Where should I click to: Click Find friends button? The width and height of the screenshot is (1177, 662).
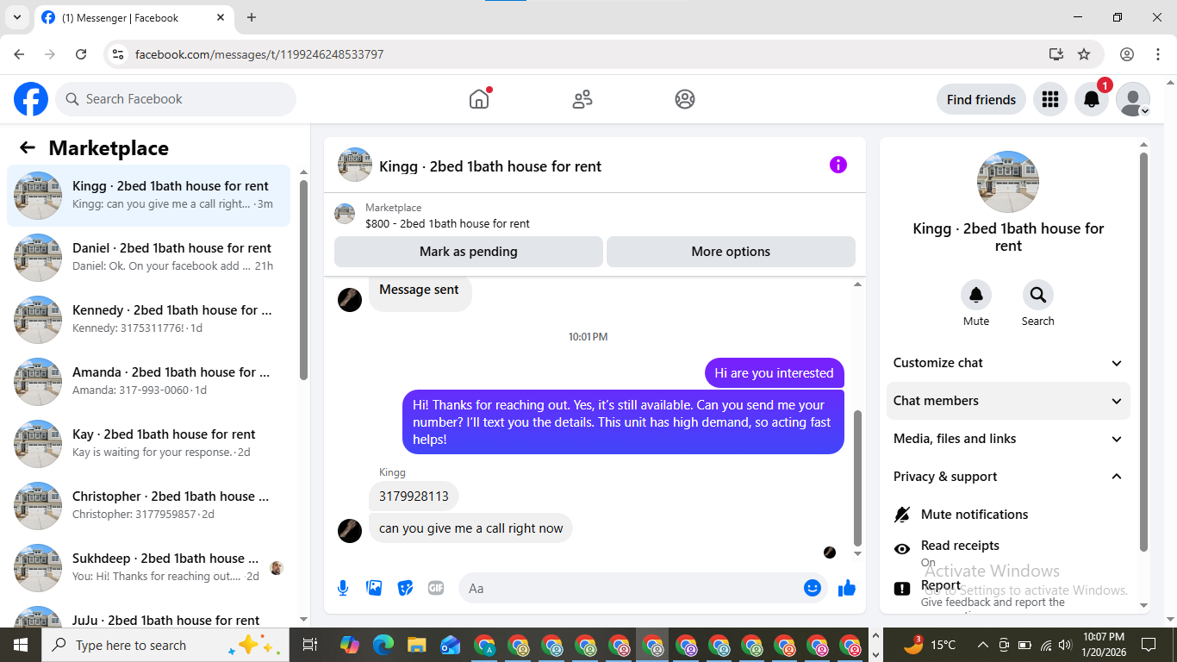(981, 99)
